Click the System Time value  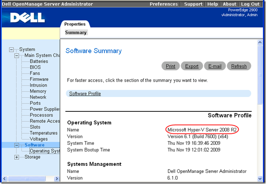(x=194, y=143)
